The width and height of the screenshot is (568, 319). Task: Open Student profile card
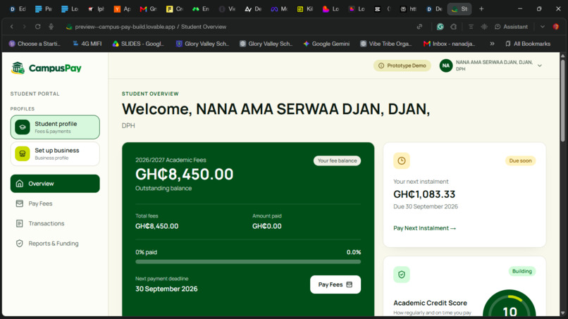[55, 127]
